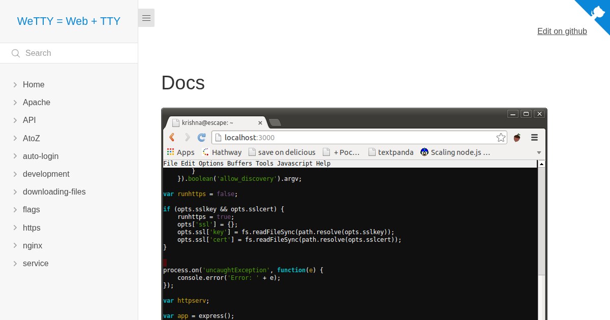Screen dimensions: 610x320
Task: Expand the Apache chevron
Action: (x=15, y=103)
